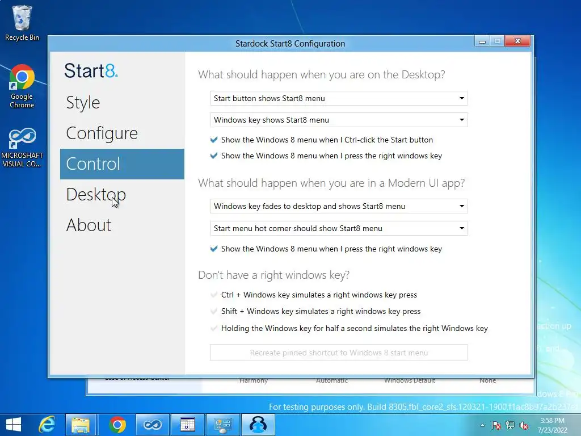Open the Control Panel taskbar item

click(222, 425)
